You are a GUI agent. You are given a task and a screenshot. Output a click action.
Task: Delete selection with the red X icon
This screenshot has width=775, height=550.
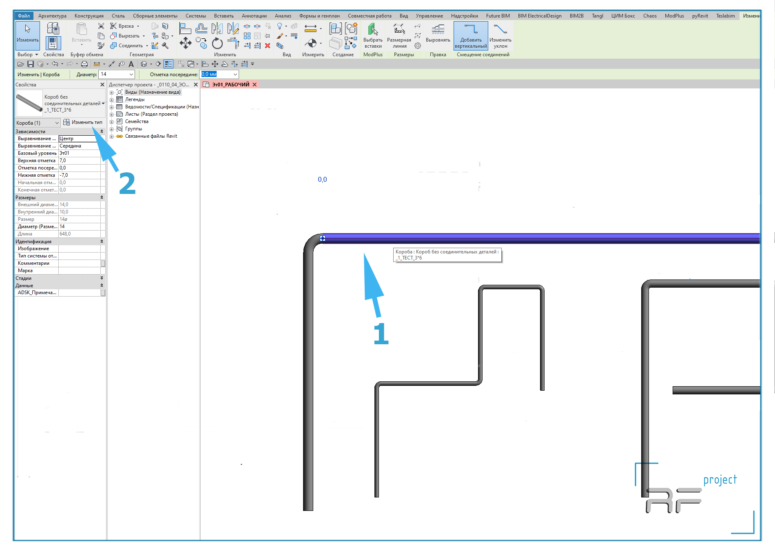coord(268,46)
